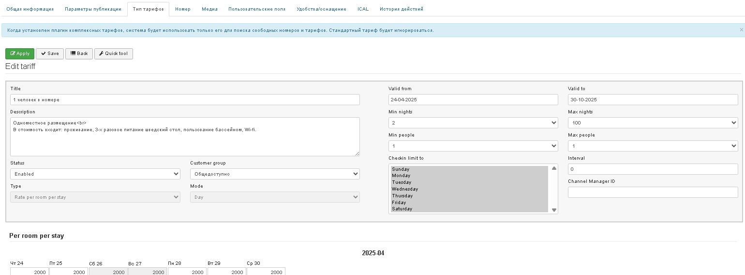Expand the Status dropdown
The height and width of the screenshot is (275, 745).
[95, 174]
